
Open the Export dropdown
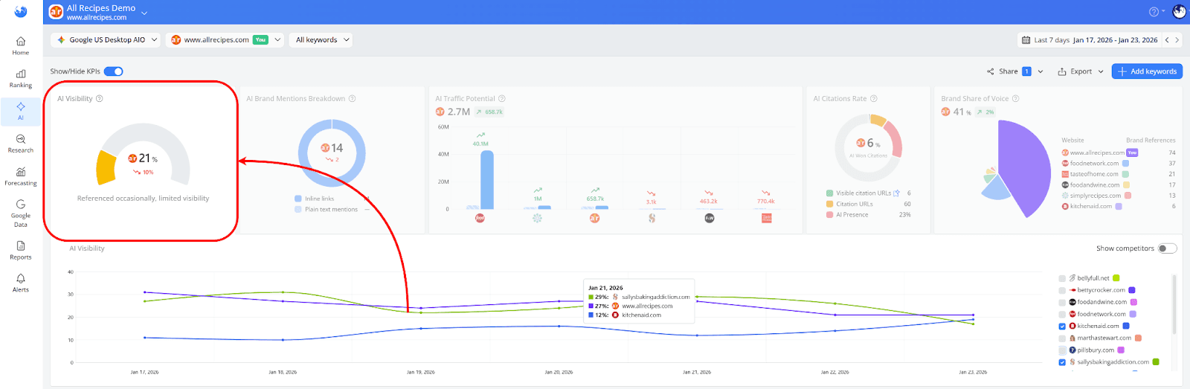1081,71
